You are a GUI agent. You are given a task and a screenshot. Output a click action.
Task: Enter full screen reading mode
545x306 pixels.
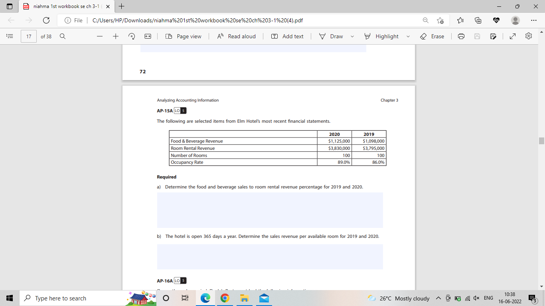point(512,36)
